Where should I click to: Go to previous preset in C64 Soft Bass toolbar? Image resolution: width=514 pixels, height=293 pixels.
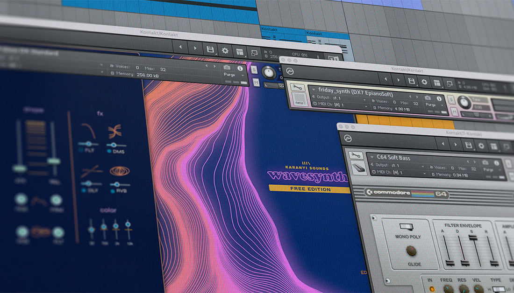point(443,143)
